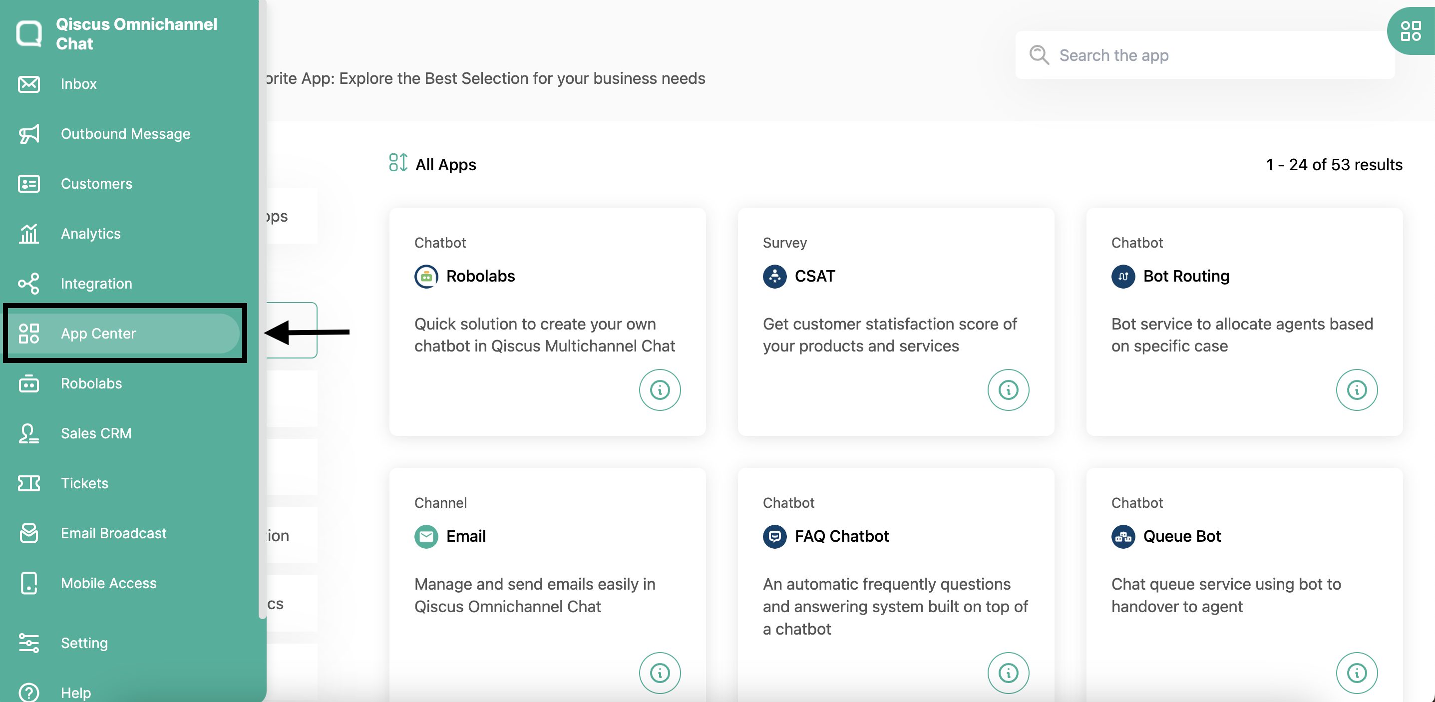The height and width of the screenshot is (702, 1435).
Task: Select App Center menu label
Action: pyautogui.click(x=98, y=333)
